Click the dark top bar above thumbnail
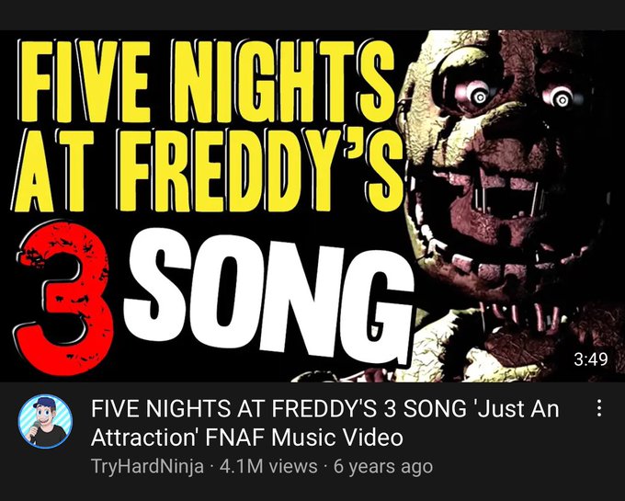The height and width of the screenshot is (501, 625). [x=312, y=15]
